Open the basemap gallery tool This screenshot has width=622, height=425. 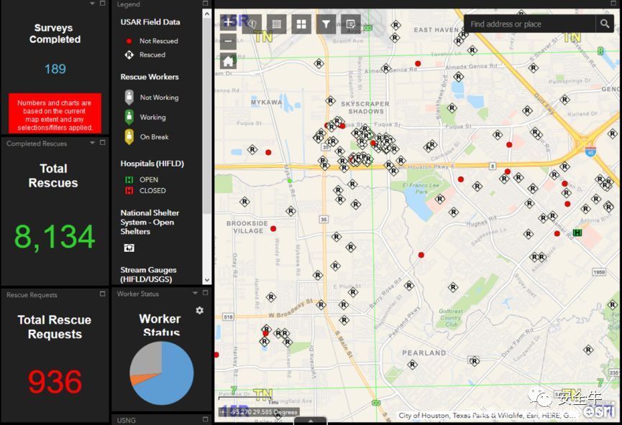tap(301, 24)
